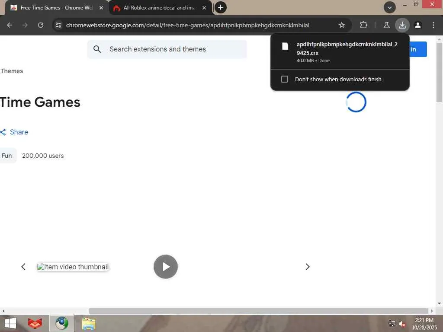This screenshot has height=332, width=443.
Task: Switch to Free Time Games tab
Action: point(57,8)
